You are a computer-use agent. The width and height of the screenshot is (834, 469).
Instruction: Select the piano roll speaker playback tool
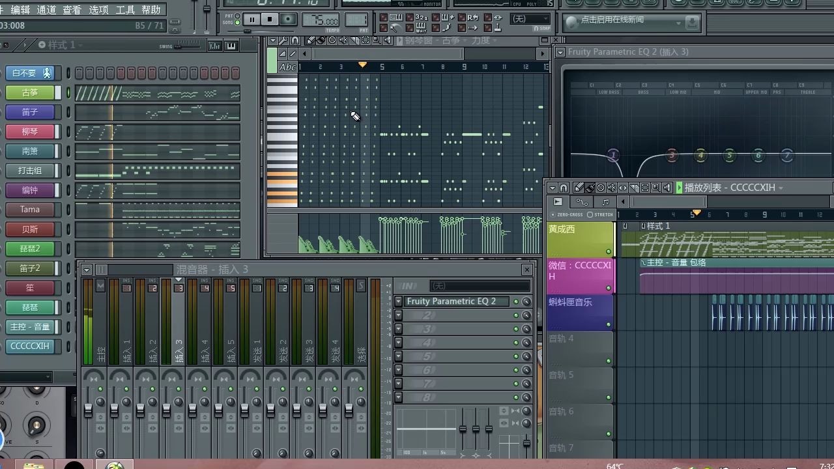tap(388, 40)
